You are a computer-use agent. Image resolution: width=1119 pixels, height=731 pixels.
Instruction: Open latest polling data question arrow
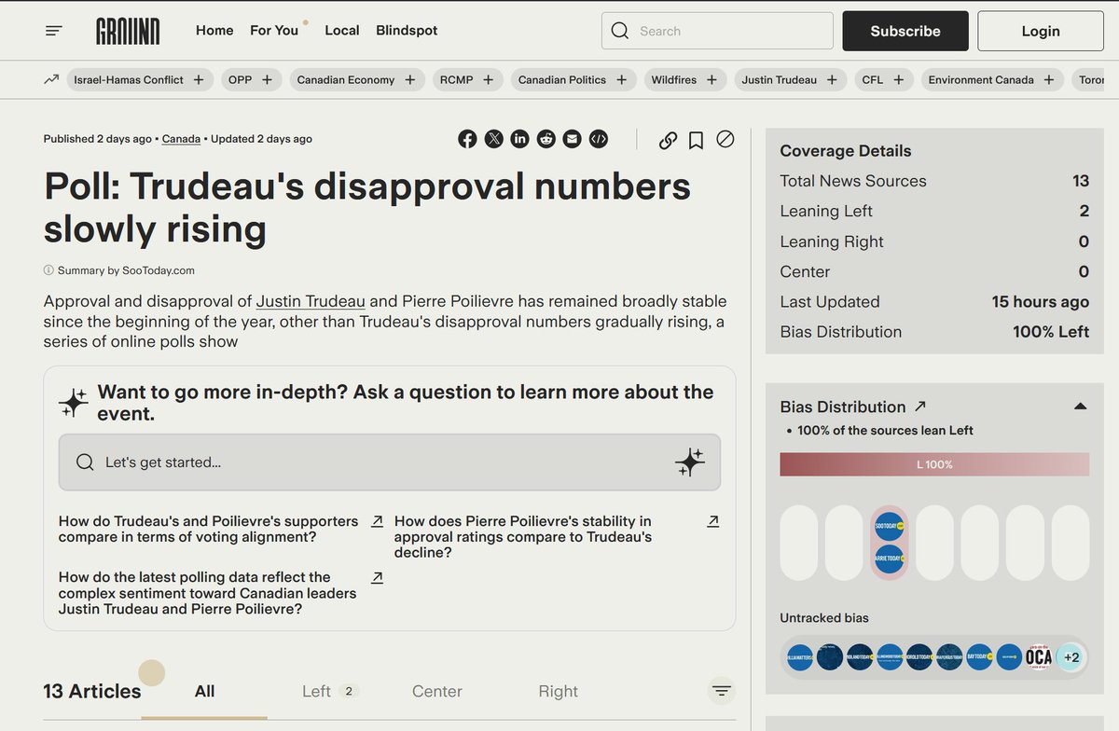(x=377, y=577)
